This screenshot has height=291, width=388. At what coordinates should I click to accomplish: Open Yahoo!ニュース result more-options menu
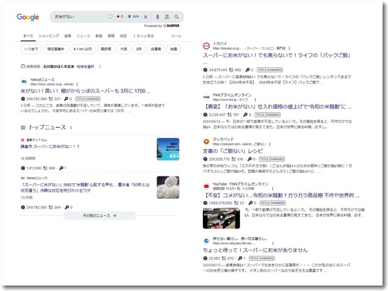pos(77,84)
